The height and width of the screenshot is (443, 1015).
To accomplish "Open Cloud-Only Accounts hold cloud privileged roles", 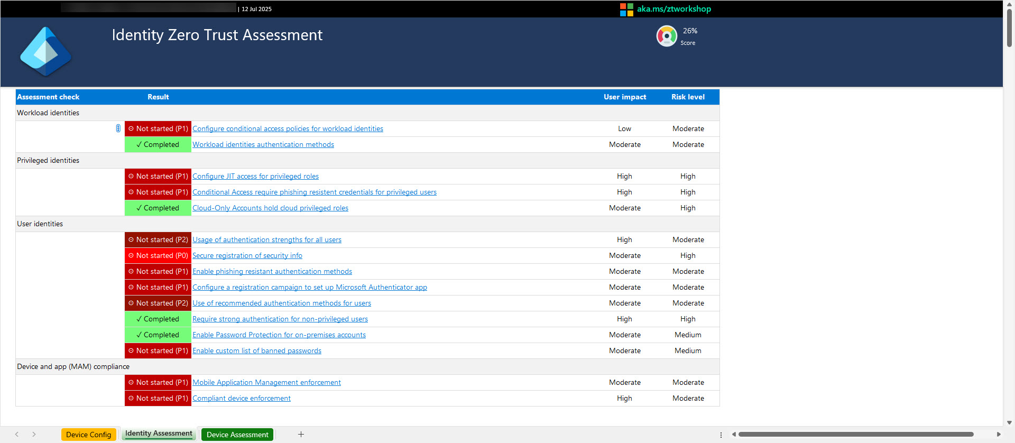I will 270,208.
